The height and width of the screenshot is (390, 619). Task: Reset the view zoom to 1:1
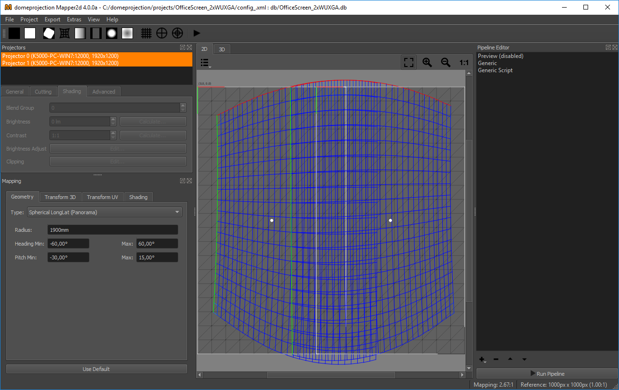point(464,63)
